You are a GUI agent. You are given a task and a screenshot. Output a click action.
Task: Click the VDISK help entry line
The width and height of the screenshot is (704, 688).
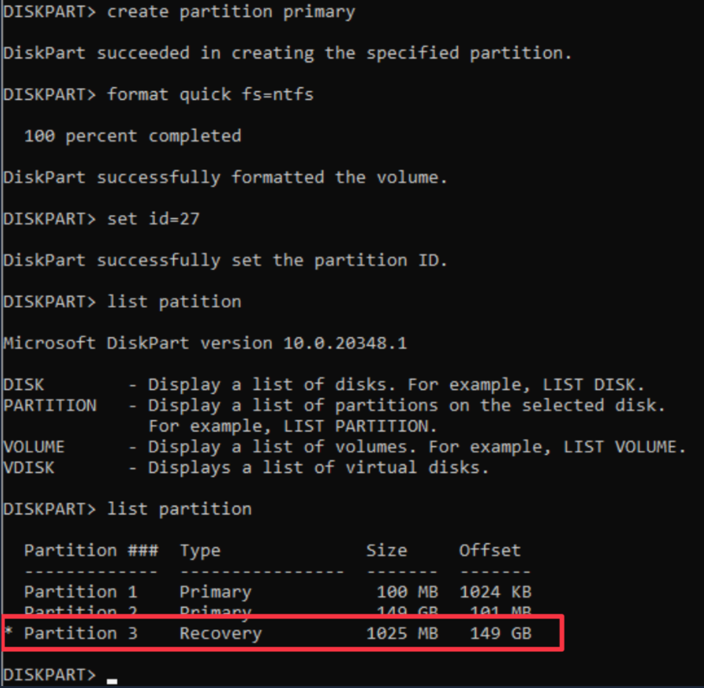[246, 468]
